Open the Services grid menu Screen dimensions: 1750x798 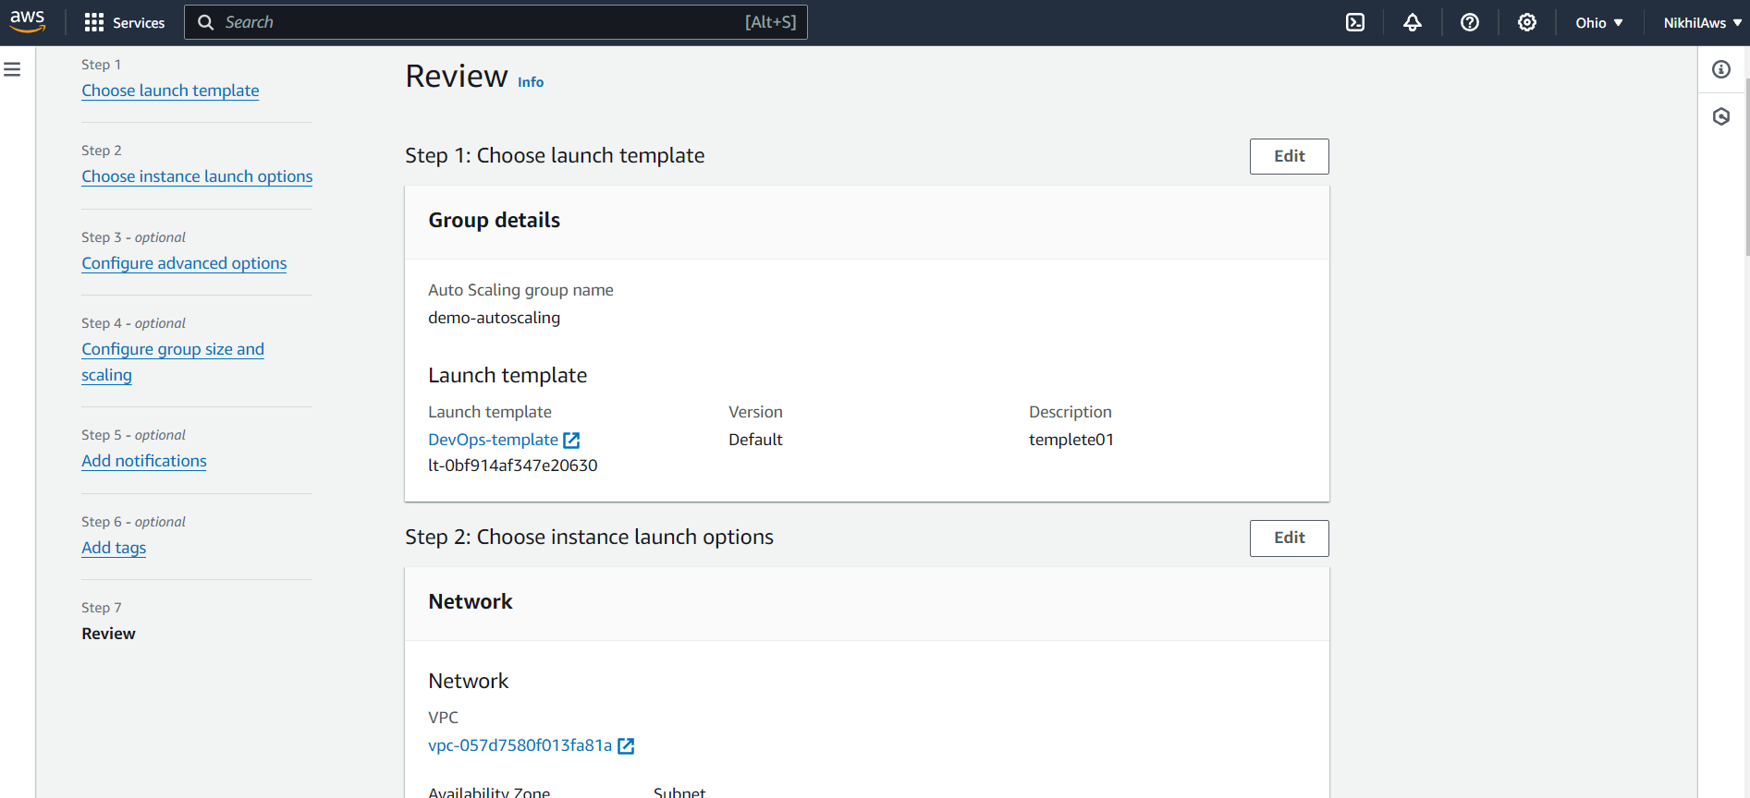[x=124, y=22]
